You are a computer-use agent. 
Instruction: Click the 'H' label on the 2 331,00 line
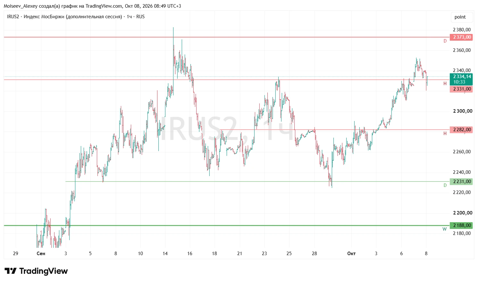tap(445, 84)
